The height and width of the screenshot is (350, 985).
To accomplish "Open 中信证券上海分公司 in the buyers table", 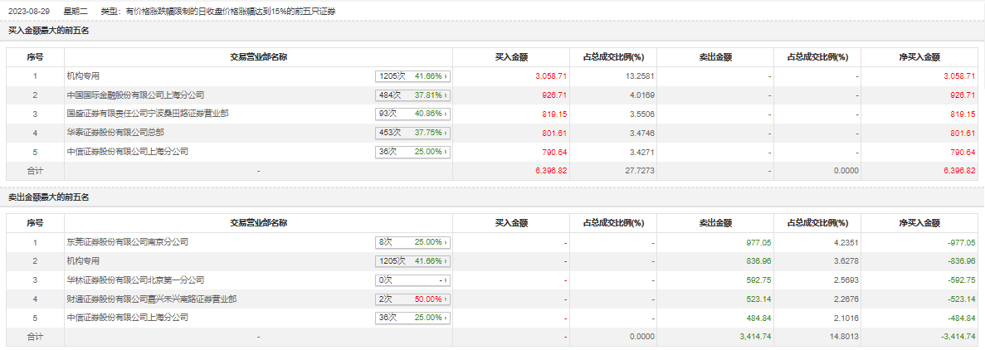I will (x=127, y=152).
